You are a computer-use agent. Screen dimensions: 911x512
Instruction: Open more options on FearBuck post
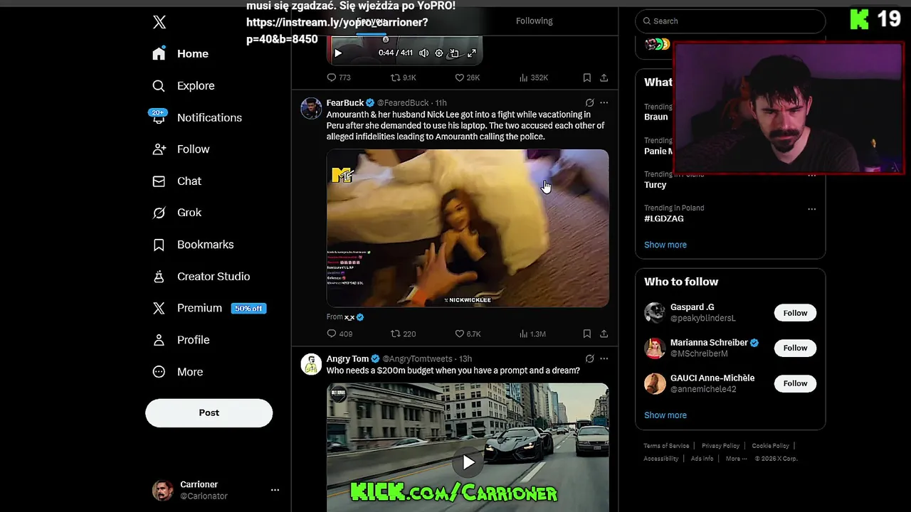pyautogui.click(x=604, y=103)
